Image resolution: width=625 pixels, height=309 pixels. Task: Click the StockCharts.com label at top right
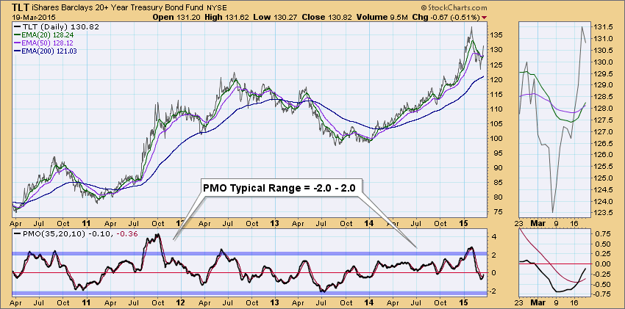[453, 7]
